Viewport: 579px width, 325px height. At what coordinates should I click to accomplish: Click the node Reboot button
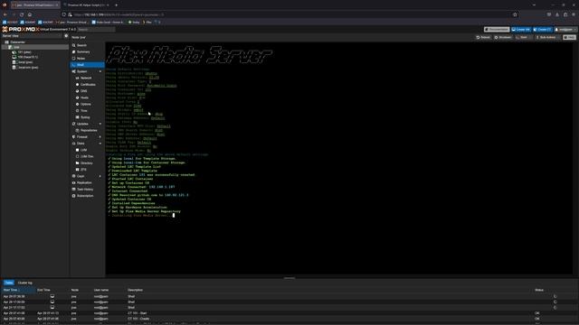coord(483,37)
